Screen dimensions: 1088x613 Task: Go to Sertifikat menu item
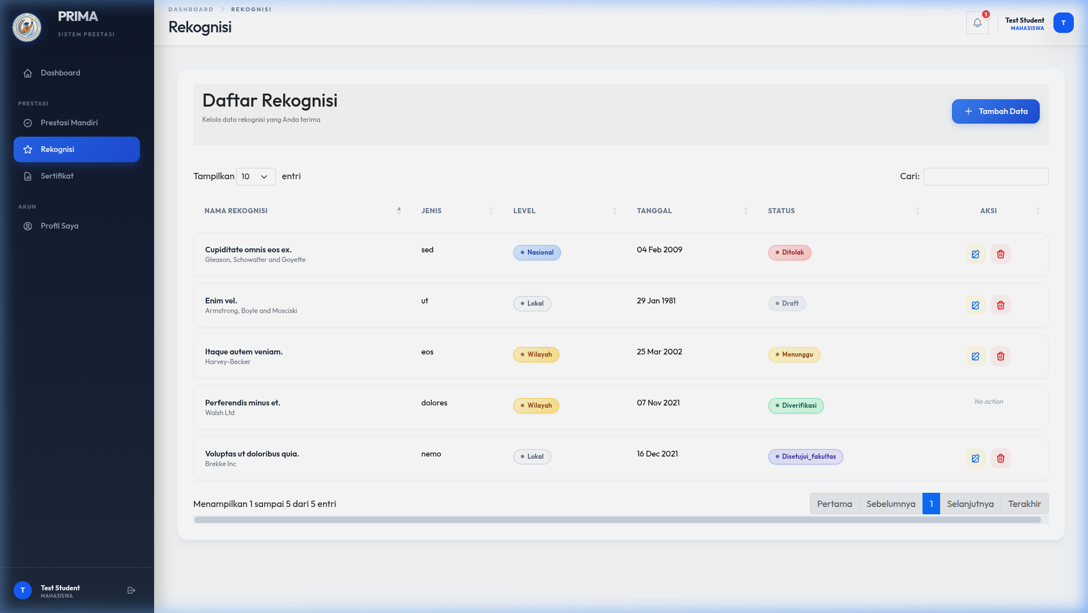click(57, 176)
